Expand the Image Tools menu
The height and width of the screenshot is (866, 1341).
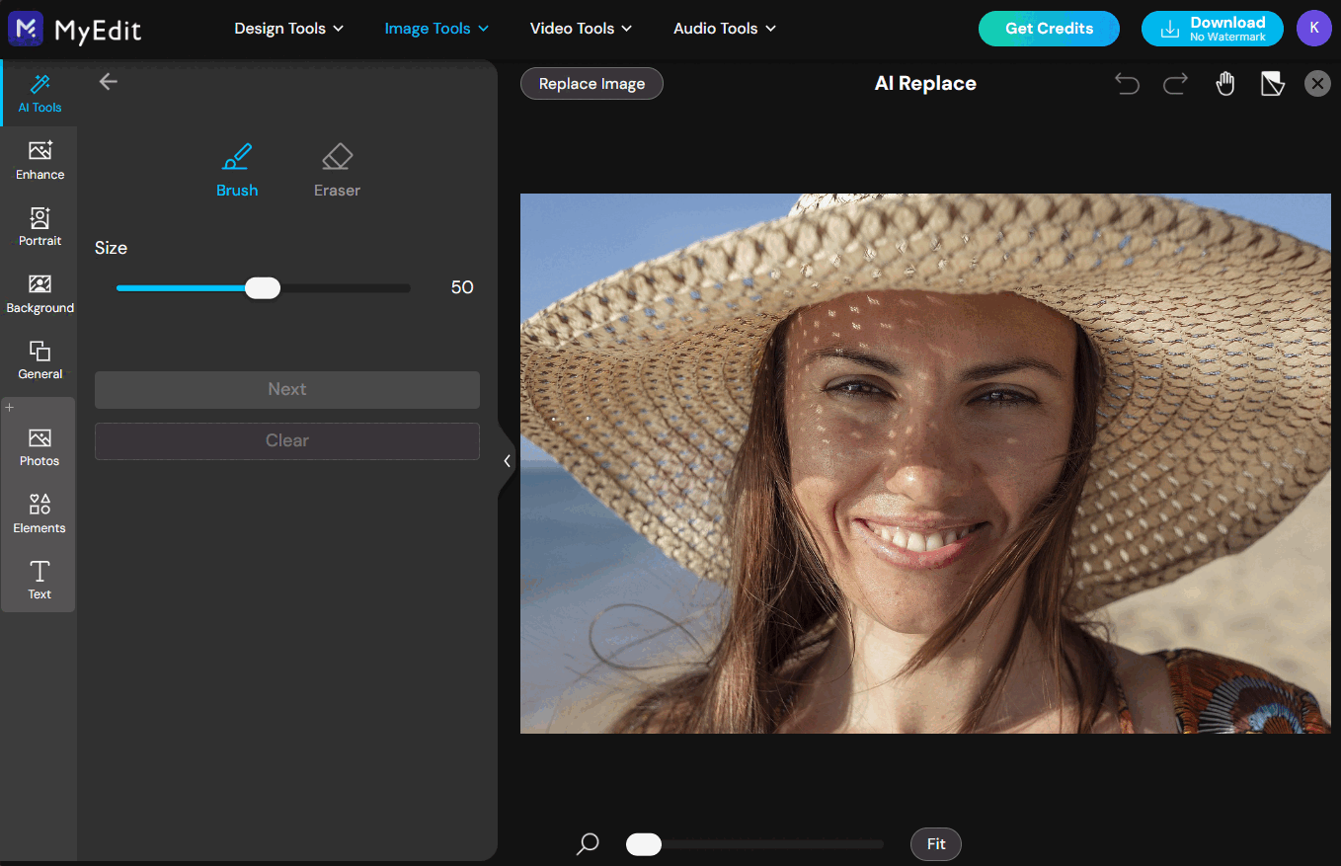(x=436, y=29)
